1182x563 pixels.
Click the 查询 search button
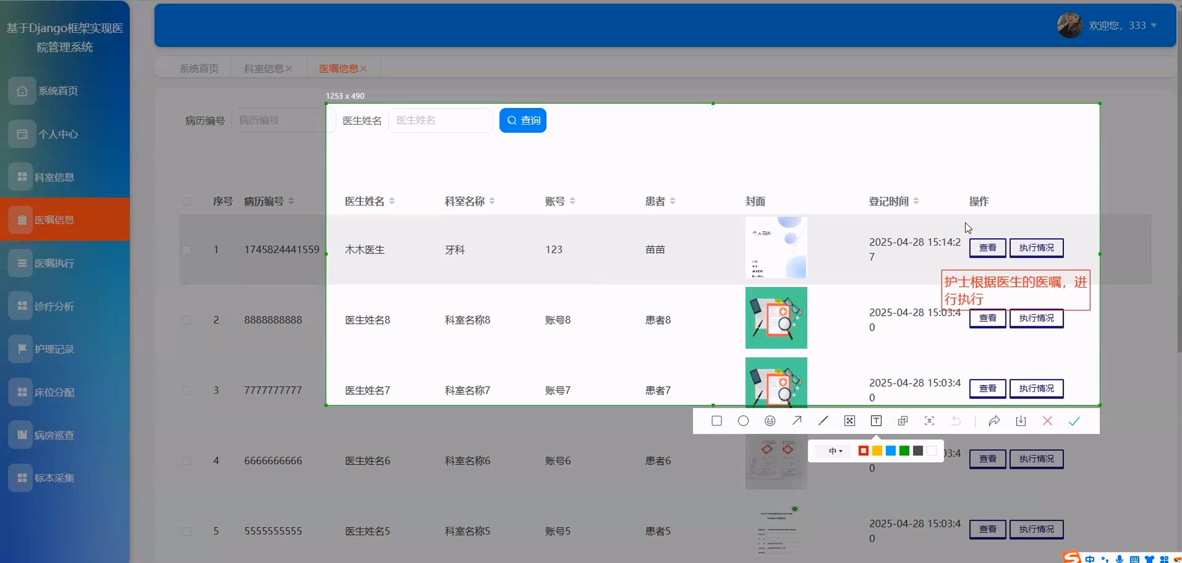click(523, 120)
